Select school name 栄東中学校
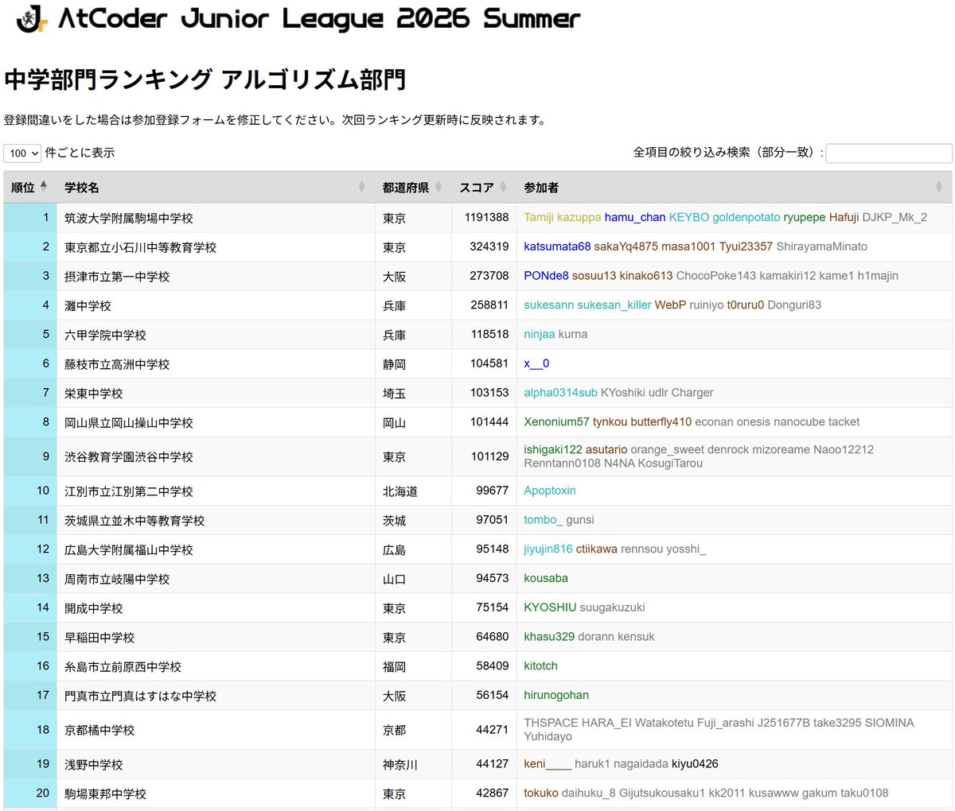Image resolution: width=955 pixels, height=811 pixels. click(94, 394)
